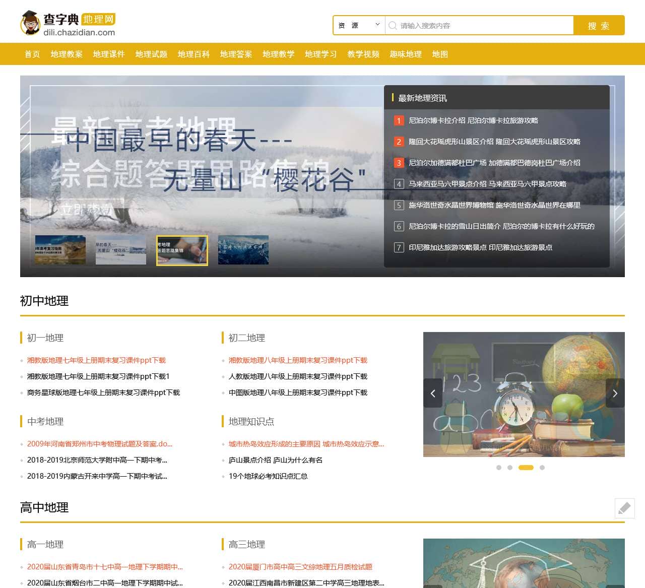Viewport: 645px width, 588px height.
Task: Click the Chazidian site logo
Action: (68, 24)
